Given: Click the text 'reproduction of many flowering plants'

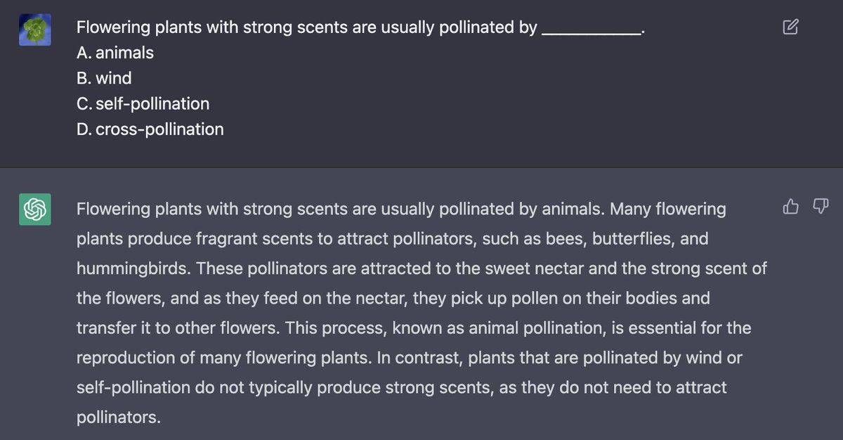Looking at the screenshot, I should 222,358.
